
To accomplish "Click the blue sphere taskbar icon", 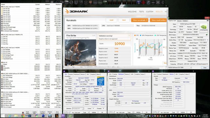I will point(43,116).
